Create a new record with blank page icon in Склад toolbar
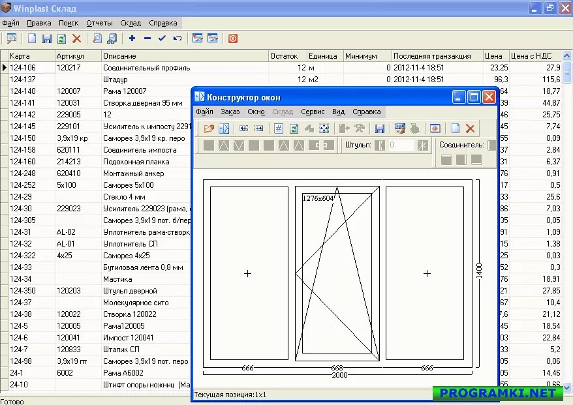The image size is (573, 405). [x=32, y=38]
